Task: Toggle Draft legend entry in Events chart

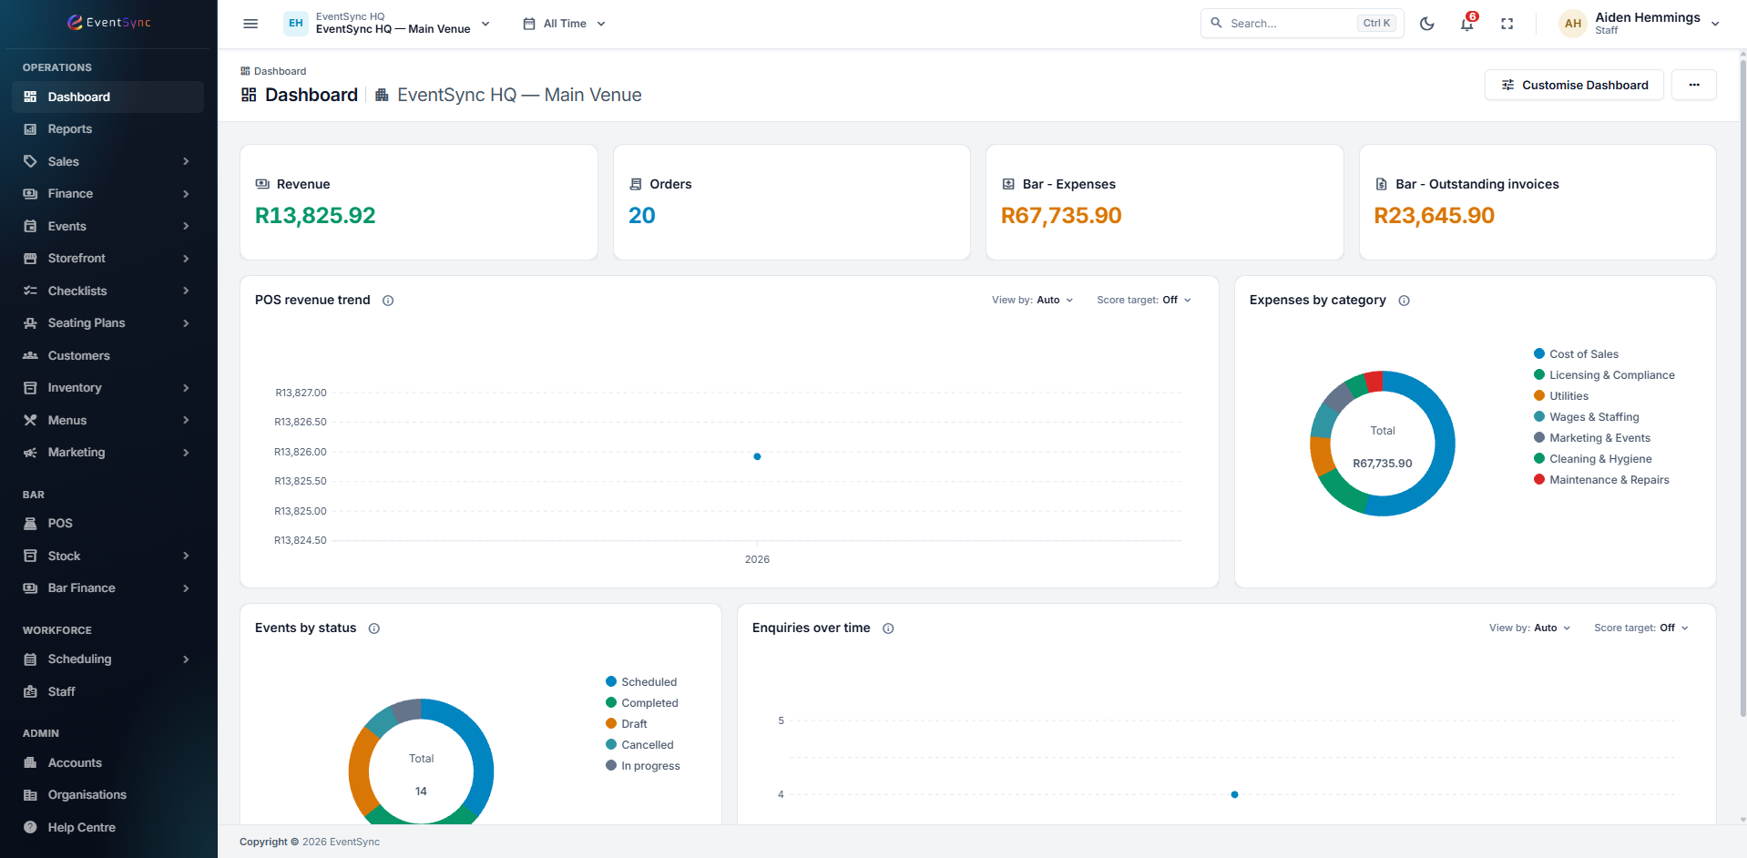Action: click(627, 724)
